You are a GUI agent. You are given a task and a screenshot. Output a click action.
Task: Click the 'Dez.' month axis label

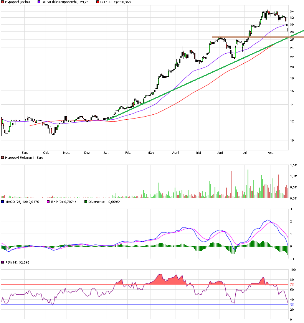click(87, 153)
